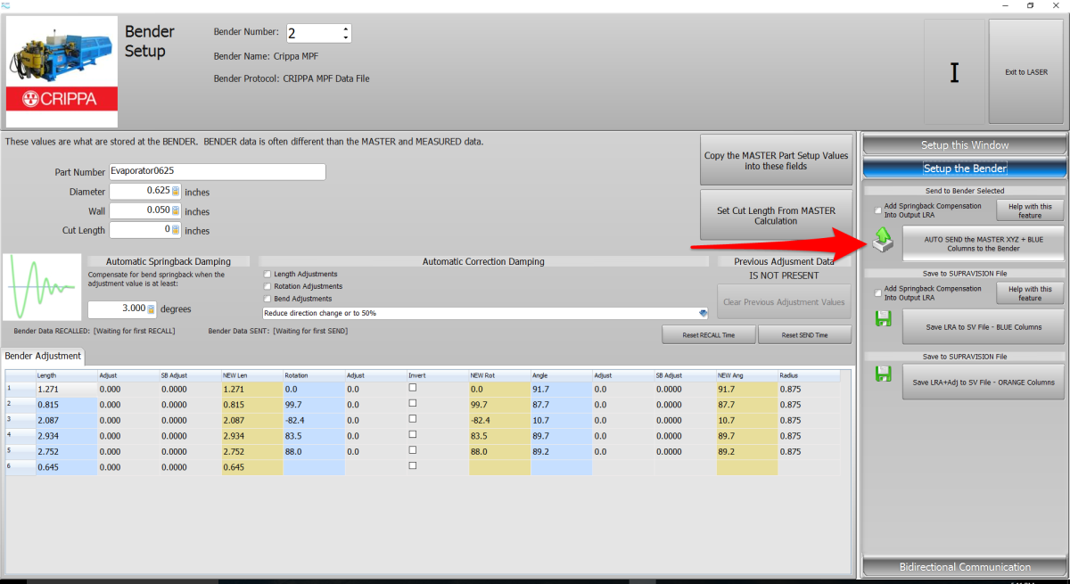Increase Bender Number with the up arrow
1070x584 pixels.
pyautogui.click(x=345, y=29)
